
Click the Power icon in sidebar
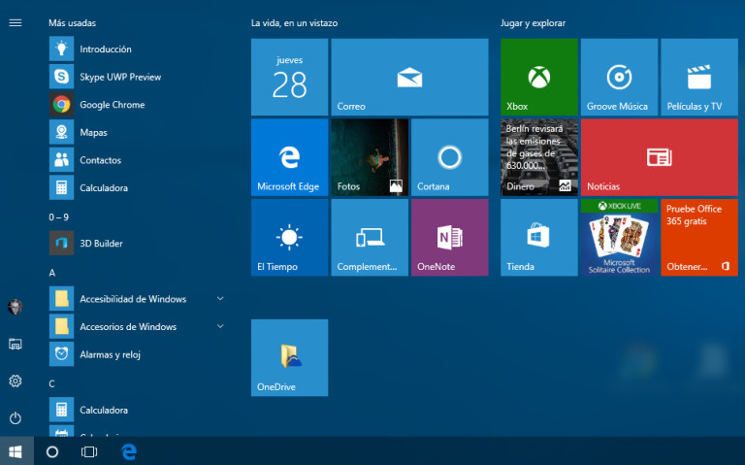pos(15,418)
